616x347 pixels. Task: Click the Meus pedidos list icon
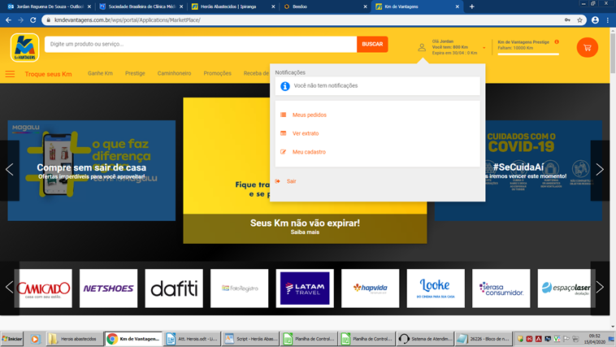click(x=283, y=115)
